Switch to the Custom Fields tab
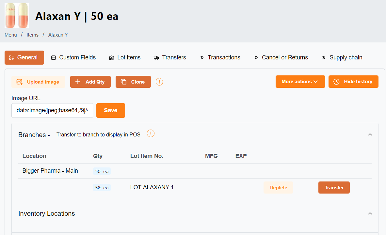The height and width of the screenshot is (235, 386). [73, 57]
